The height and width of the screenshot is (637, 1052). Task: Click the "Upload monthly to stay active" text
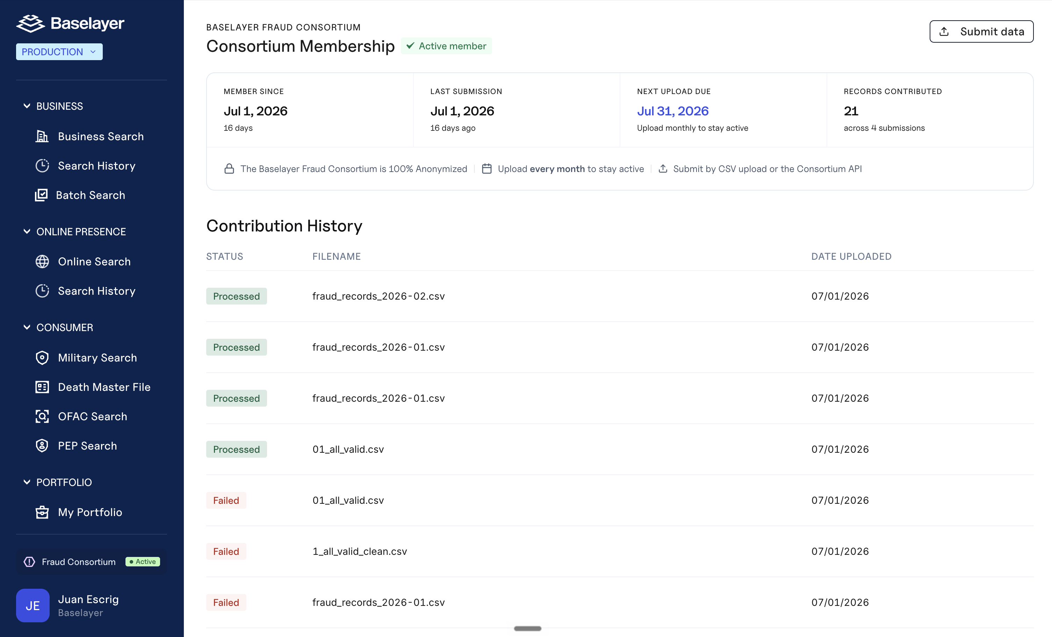pyautogui.click(x=692, y=128)
